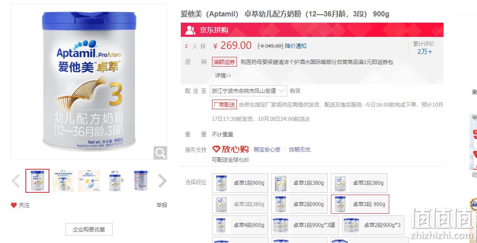Expand promotion details via 详情>>

pyautogui.click(x=223, y=75)
